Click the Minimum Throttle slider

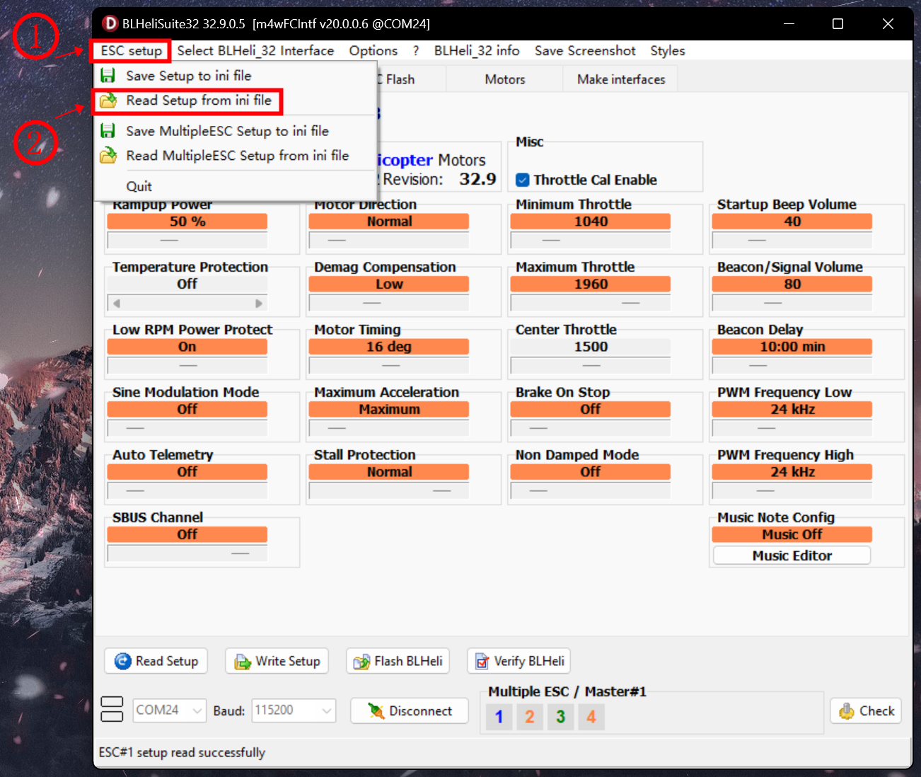pyautogui.click(x=591, y=241)
